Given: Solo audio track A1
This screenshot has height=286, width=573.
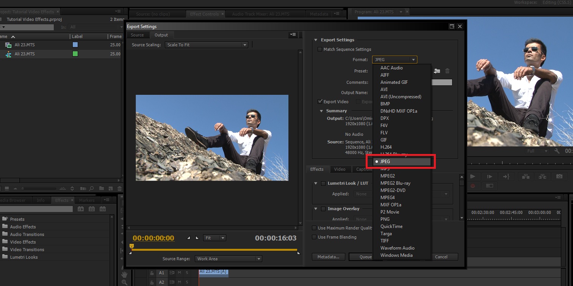Looking at the screenshot, I should coord(187,273).
